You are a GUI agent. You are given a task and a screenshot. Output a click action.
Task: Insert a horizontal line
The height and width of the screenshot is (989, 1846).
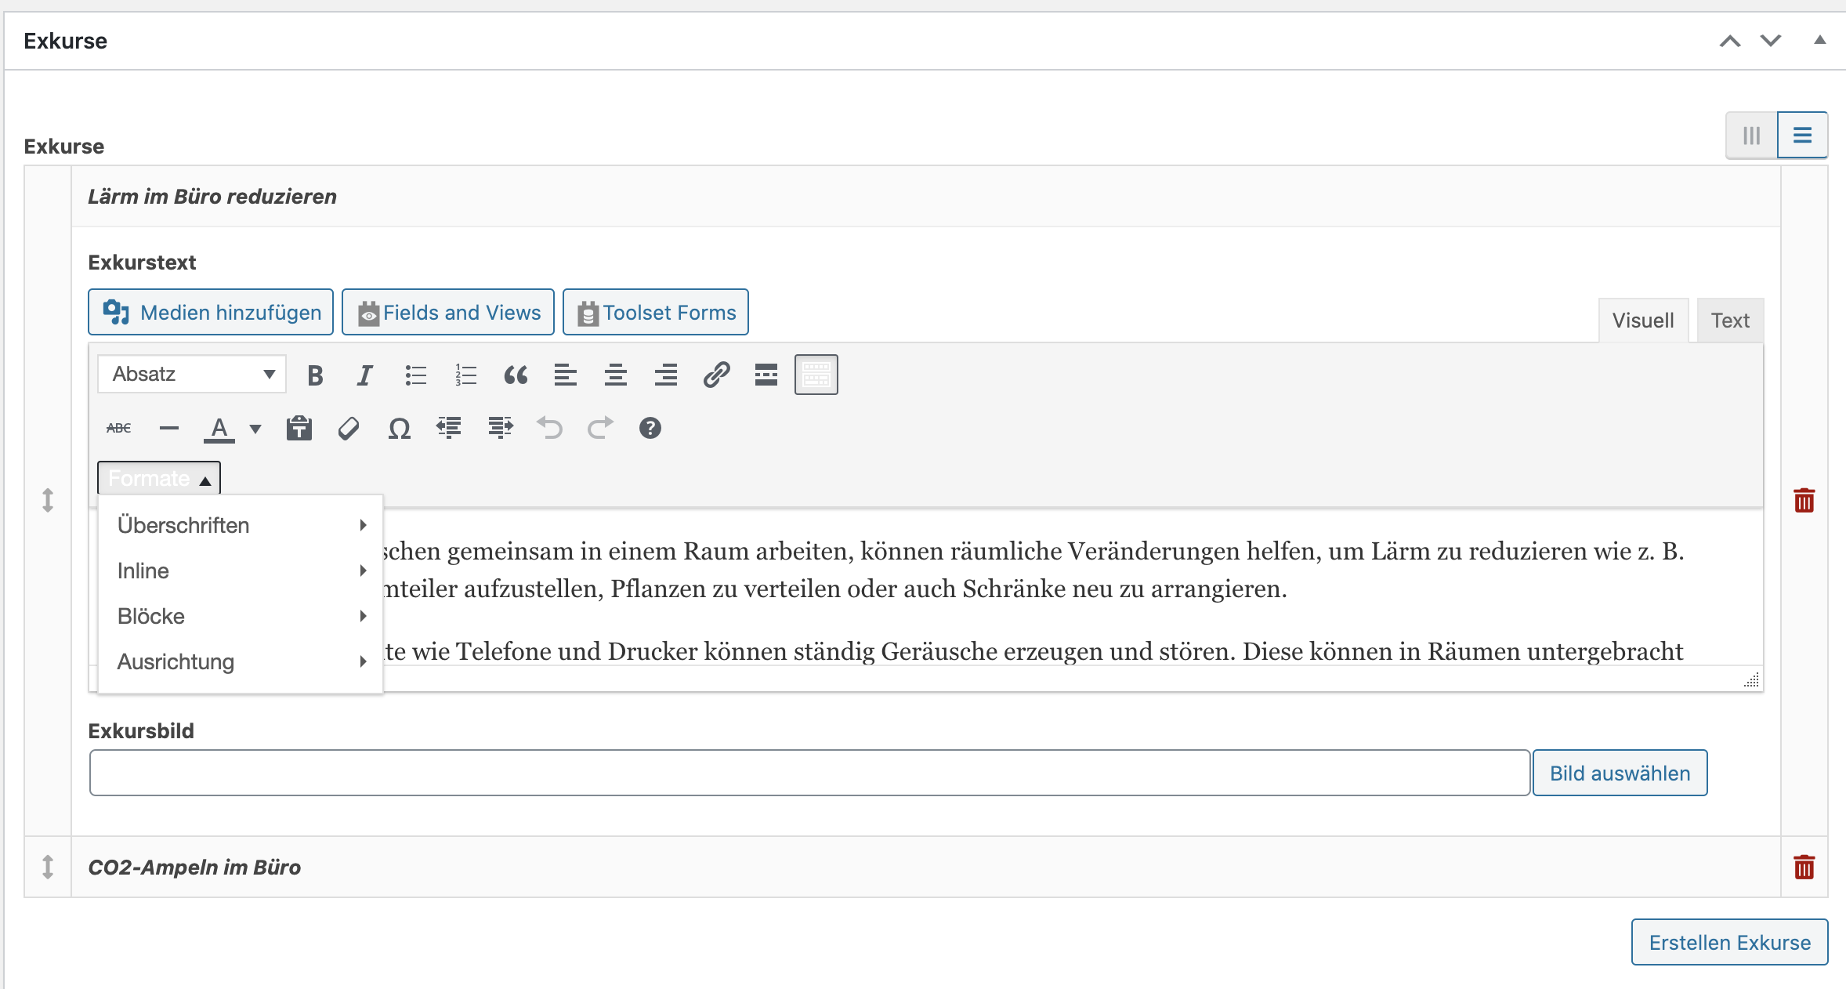[169, 428]
